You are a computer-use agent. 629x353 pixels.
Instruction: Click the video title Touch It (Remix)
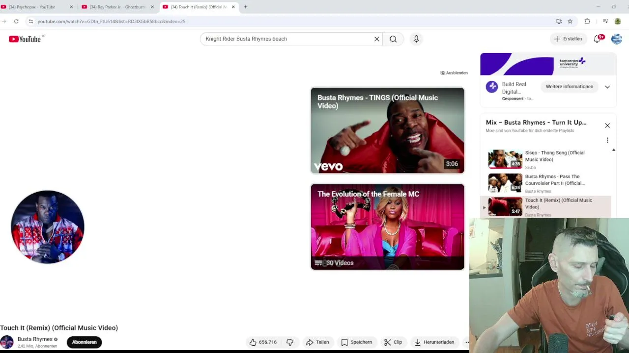59,328
